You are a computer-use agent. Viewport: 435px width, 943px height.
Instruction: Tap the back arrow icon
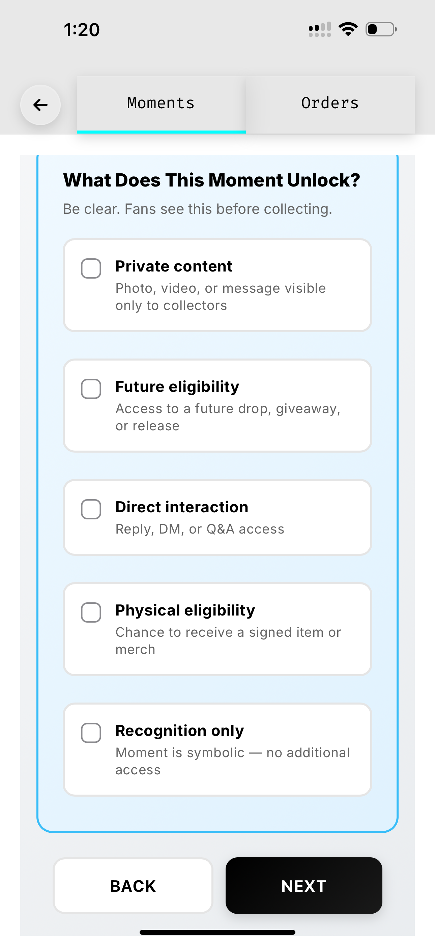tap(40, 105)
